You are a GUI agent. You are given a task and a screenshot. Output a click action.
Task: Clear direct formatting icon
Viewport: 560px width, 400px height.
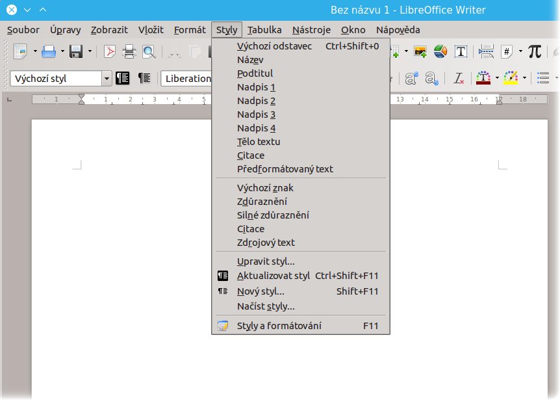coord(458,78)
